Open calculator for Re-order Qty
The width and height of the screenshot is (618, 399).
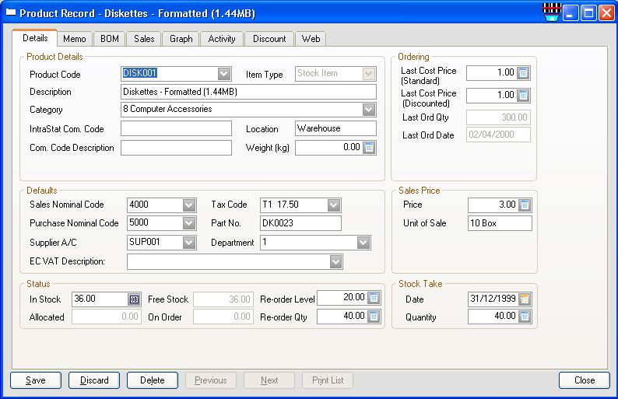(x=373, y=317)
